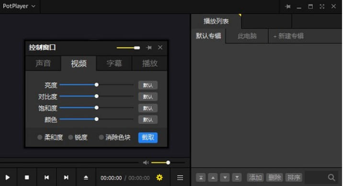Switch to the 视频 tab

pyautogui.click(x=79, y=63)
